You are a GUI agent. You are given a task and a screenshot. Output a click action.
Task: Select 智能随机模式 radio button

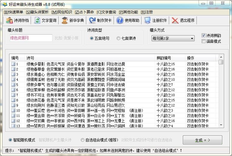10,140
